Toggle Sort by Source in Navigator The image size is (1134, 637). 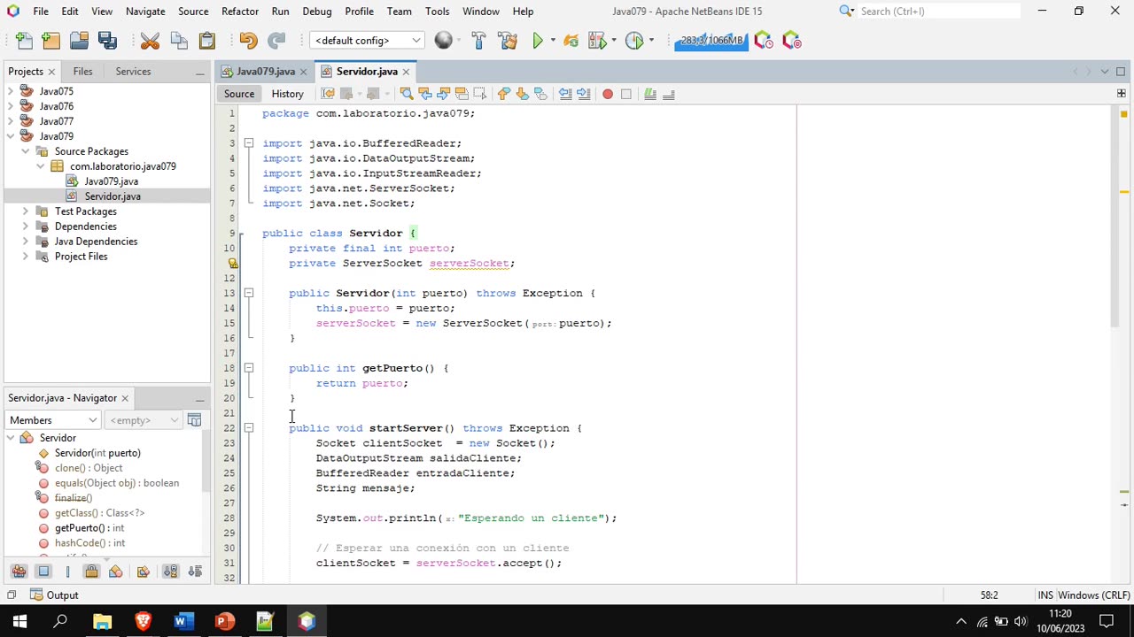coord(195,572)
